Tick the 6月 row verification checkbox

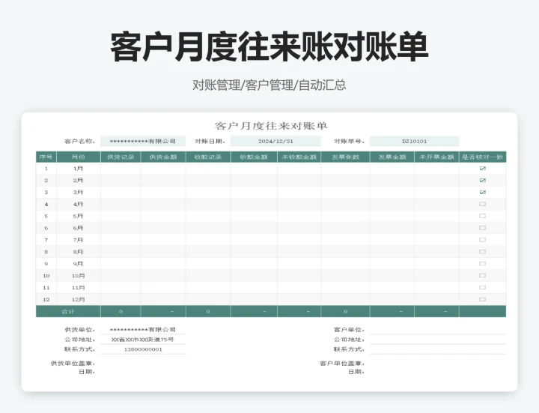pyautogui.click(x=483, y=228)
